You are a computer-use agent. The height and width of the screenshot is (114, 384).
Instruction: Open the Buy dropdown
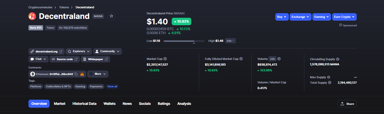(282, 17)
